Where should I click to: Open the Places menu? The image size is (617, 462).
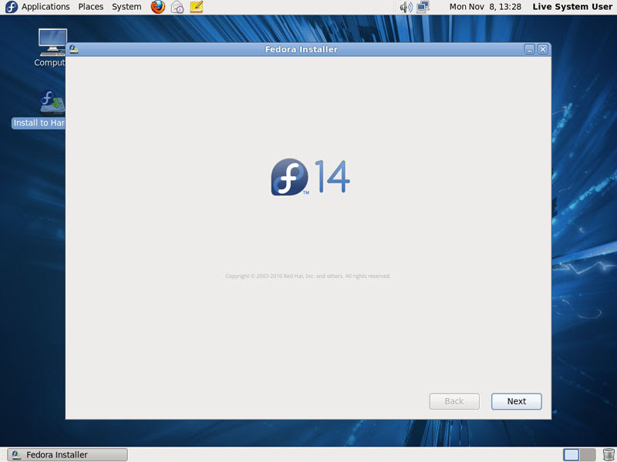(90, 7)
